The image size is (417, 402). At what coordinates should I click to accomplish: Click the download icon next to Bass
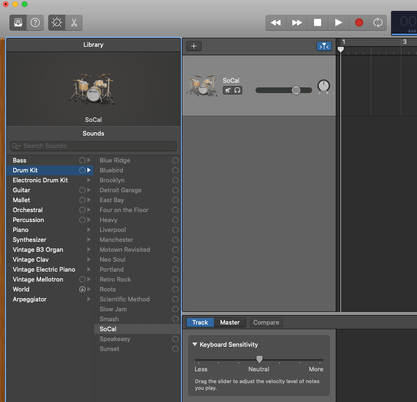pyautogui.click(x=82, y=160)
